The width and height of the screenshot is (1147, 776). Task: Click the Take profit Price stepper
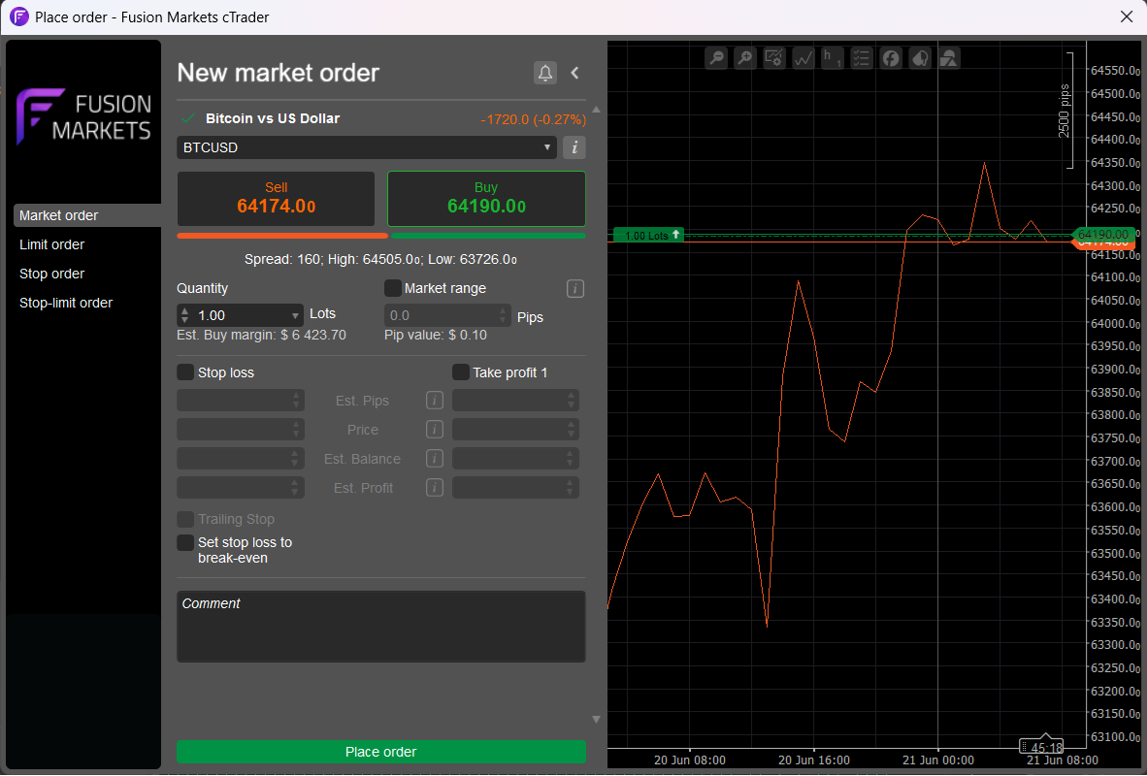(x=571, y=430)
